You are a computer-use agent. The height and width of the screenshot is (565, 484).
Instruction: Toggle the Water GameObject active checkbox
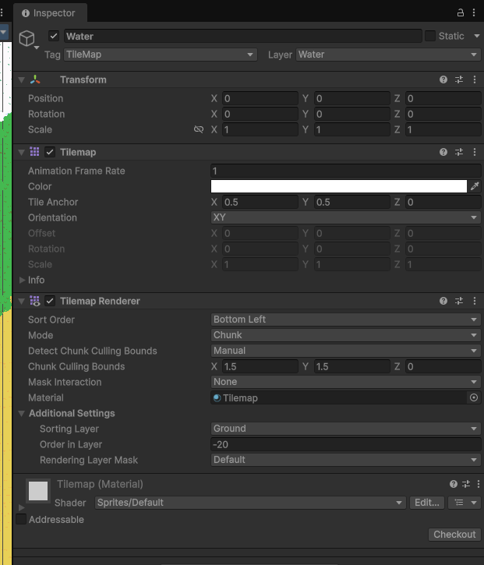[54, 36]
